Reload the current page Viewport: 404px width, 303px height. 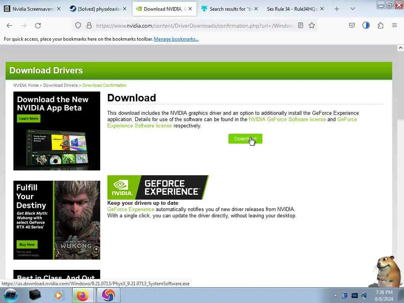[x=38, y=26]
